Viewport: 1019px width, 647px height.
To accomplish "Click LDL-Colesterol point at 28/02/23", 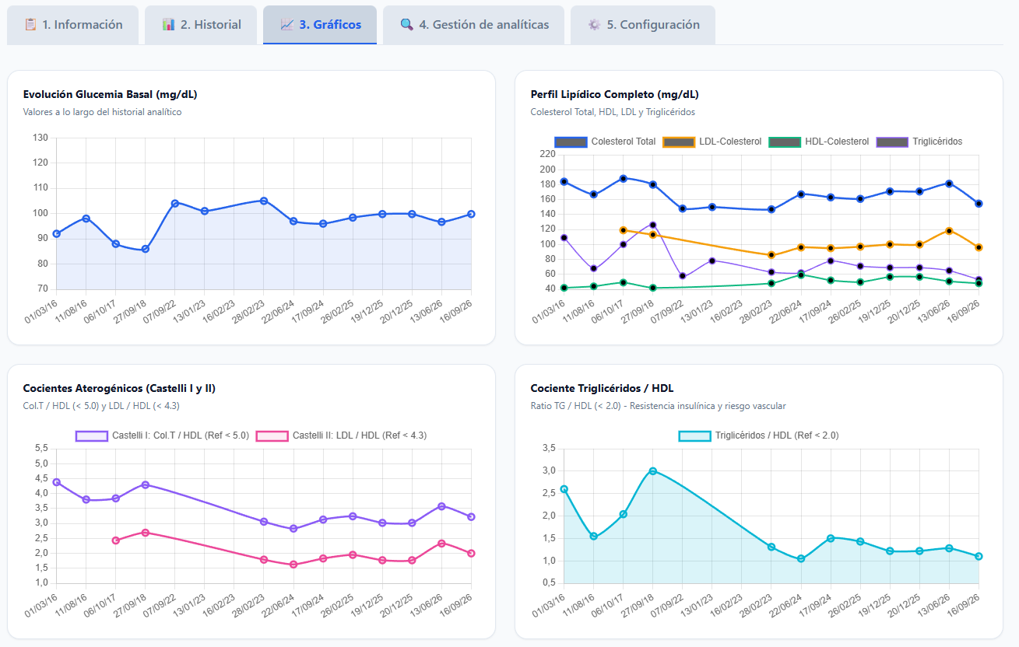I will point(771,255).
